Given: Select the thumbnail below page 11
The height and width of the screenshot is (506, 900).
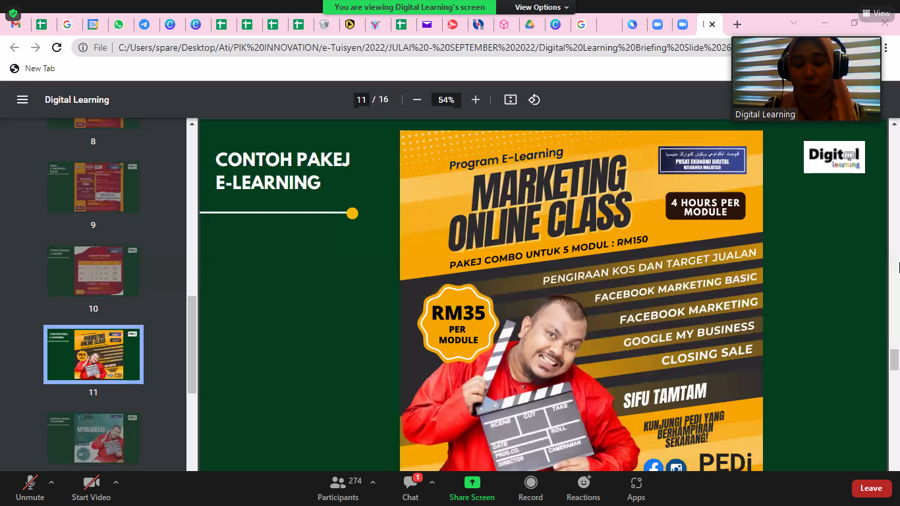Looking at the screenshot, I should (x=93, y=438).
